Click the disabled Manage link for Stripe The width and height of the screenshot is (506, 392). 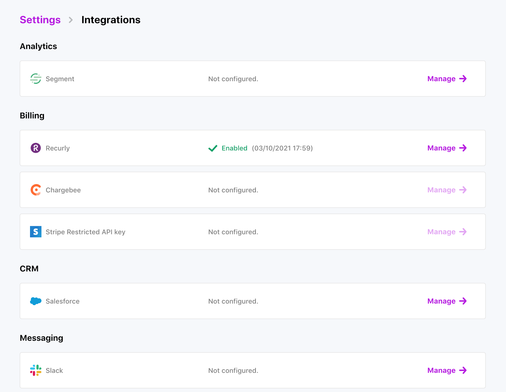pos(441,232)
